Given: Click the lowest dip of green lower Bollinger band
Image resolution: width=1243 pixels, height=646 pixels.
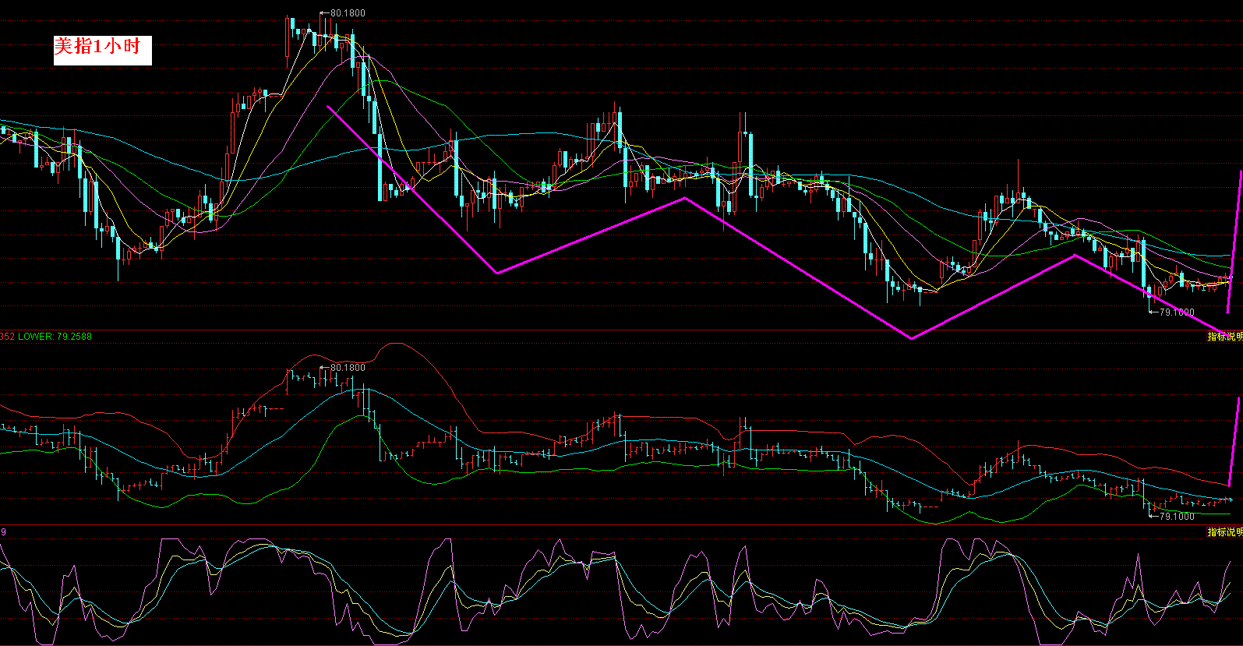Looking at the screenshot, I should 935,523.
